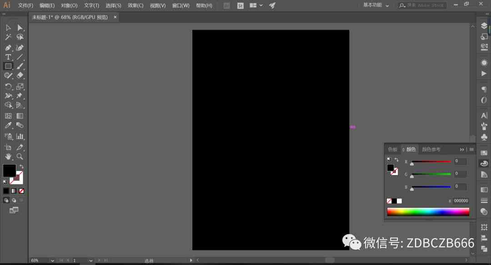Reset default fill and stroke in toolbox
The image size is (491, 265).
click(x=5, y=182)
